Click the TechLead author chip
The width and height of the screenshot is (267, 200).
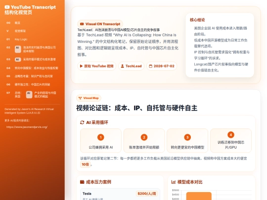[132, 66]
